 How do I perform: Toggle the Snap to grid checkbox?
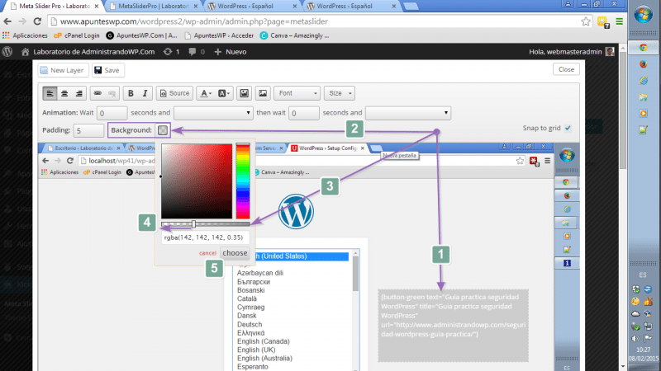click(x=568, y=128)
